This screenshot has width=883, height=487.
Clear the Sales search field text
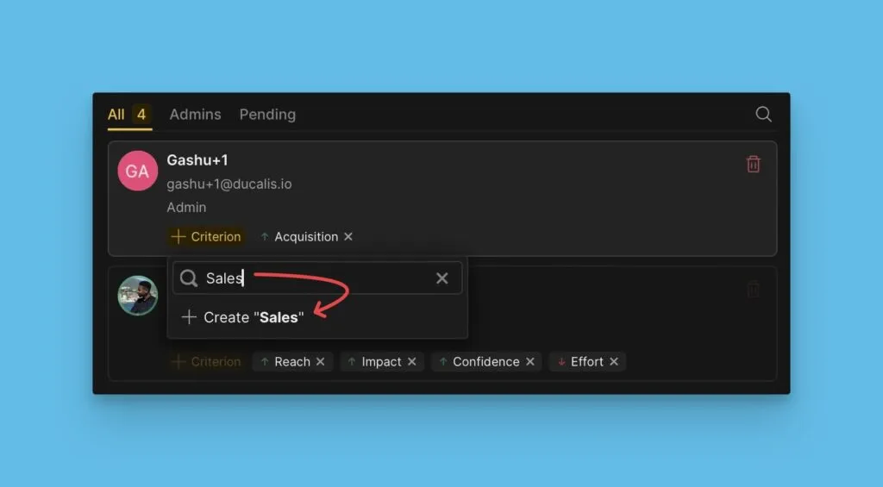tap(441, 278)
